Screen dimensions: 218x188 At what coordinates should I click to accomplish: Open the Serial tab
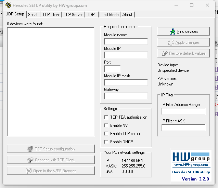click(x=33, y=15)
